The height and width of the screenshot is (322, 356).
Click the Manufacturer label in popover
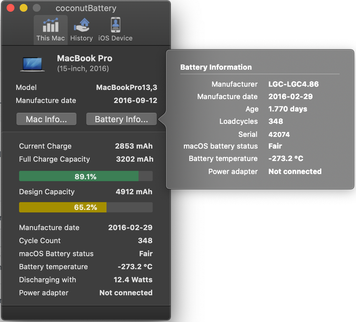coord(235,84)
